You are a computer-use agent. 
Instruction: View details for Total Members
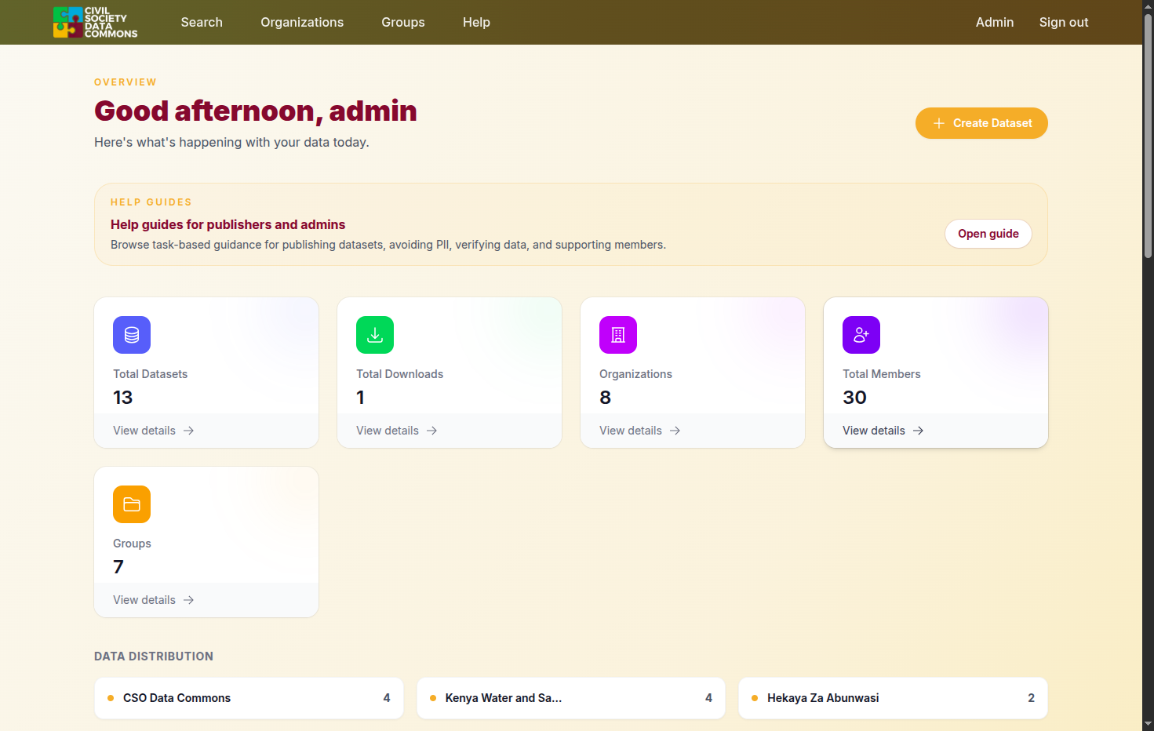coord(883,431)
